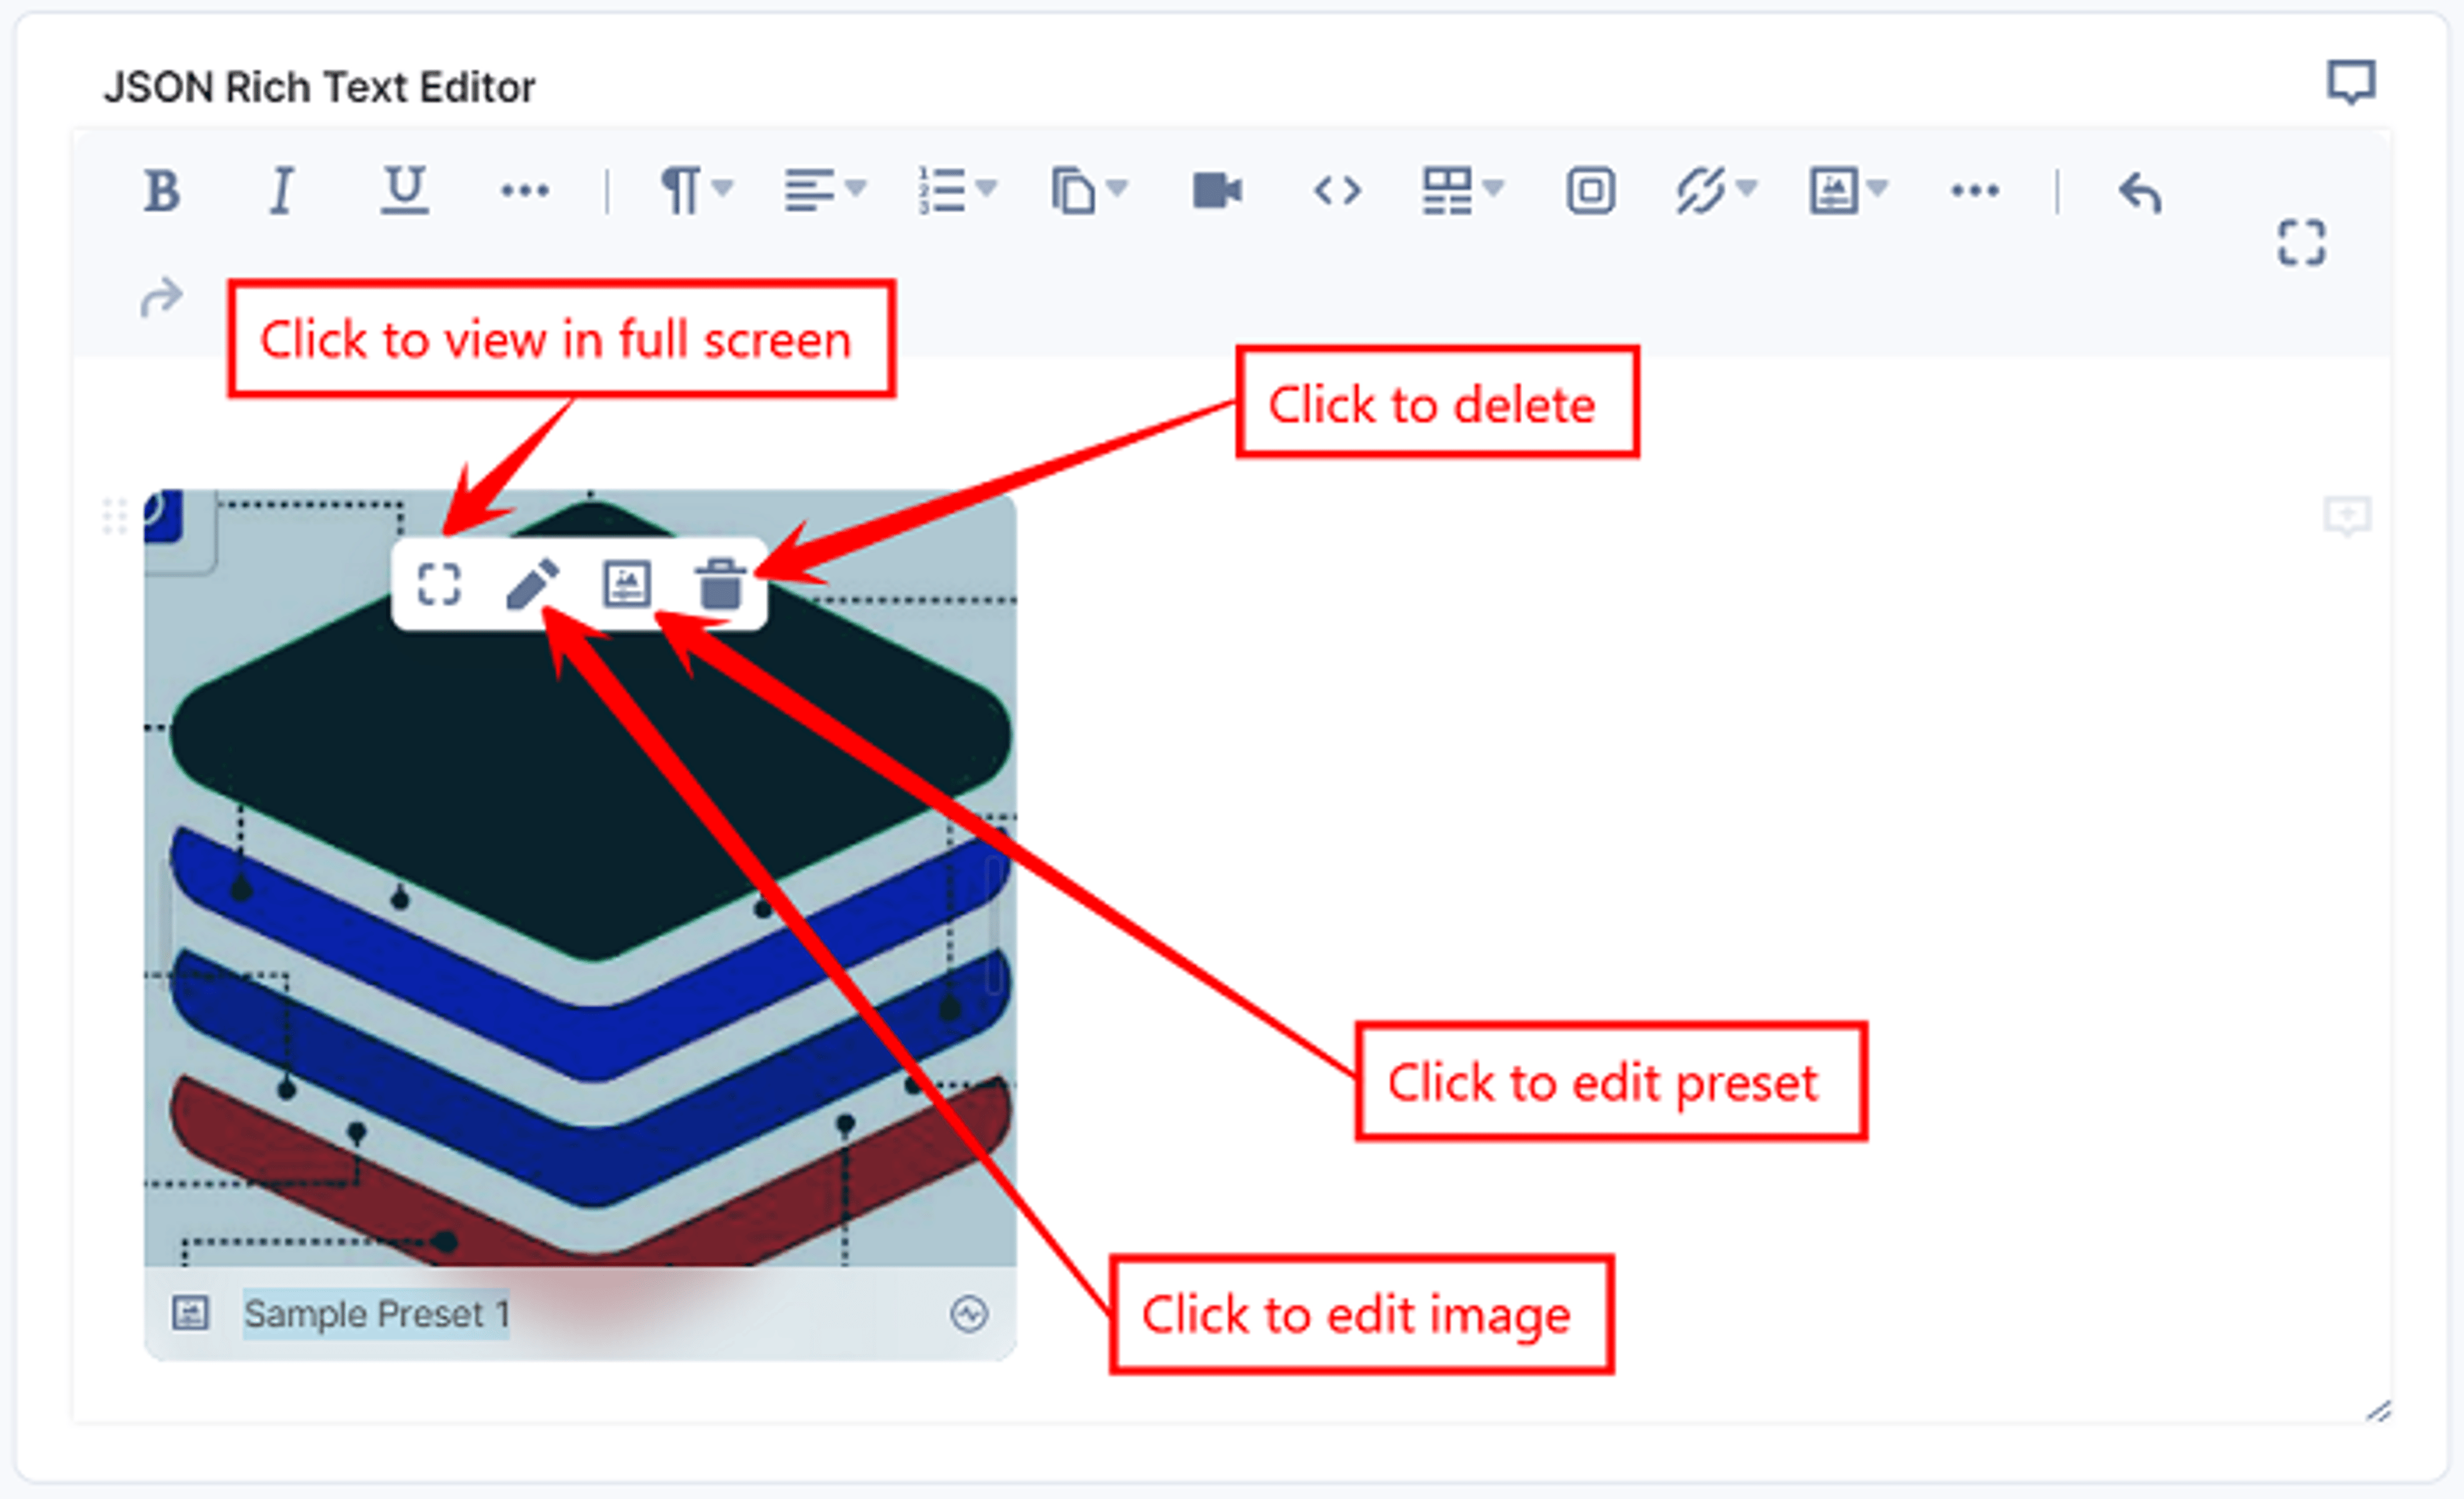Redo the last action

tap(162, 297)
